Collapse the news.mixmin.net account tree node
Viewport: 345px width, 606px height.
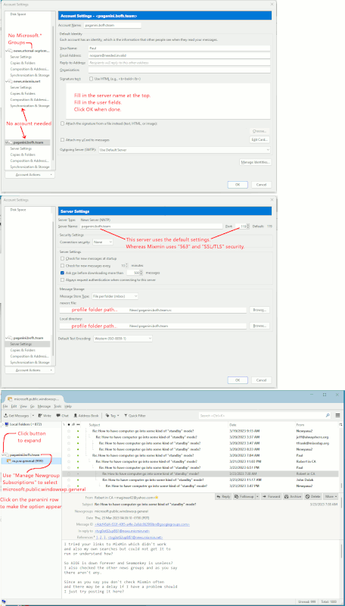coord(7,82)
